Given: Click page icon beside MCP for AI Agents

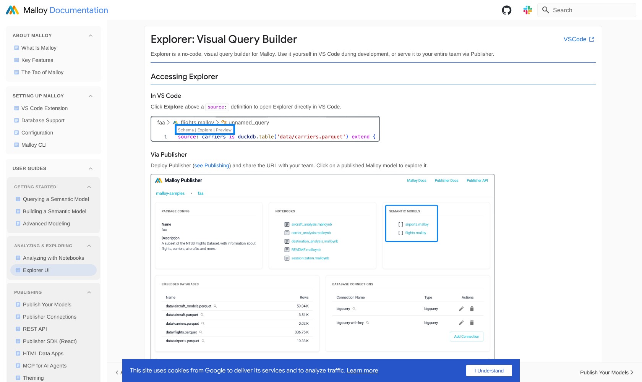Looking at the screenshot, I should [18, 366].
